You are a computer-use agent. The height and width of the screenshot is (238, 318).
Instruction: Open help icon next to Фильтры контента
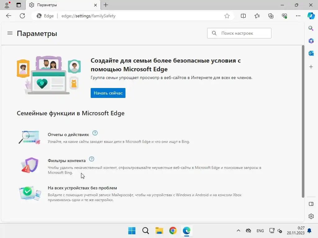tap(92, 159)
